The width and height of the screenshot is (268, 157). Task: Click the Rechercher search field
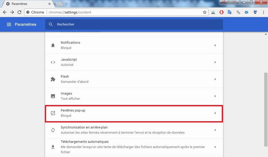pyautogui.click(x=134, y=24)
